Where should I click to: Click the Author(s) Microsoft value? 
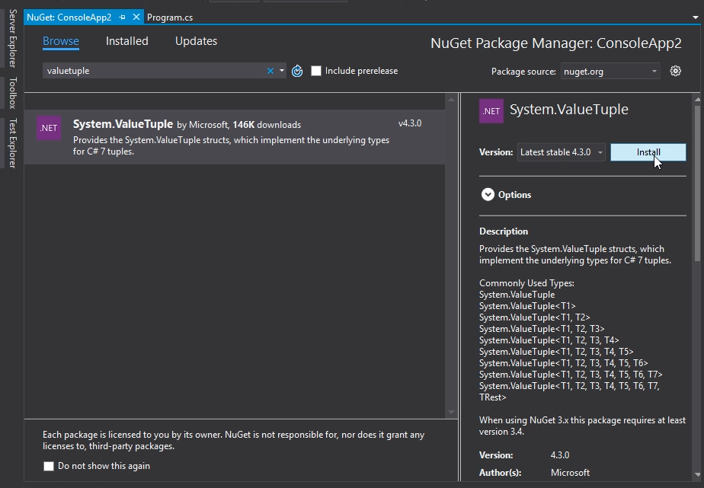(x=570, y=473)
